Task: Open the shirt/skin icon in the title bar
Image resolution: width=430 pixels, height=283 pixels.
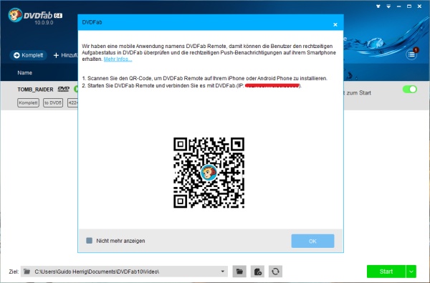Action: (x=378, y=6)
